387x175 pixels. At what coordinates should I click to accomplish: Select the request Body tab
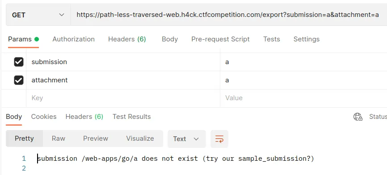click(x=170, y=39)
